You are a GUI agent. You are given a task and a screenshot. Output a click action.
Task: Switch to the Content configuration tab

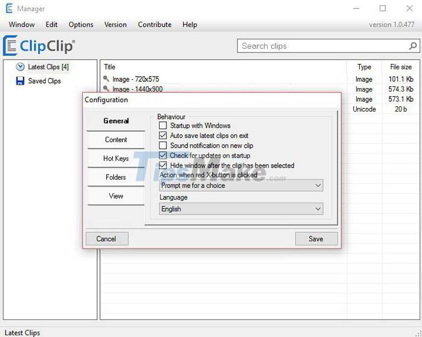tap(116, 140)
